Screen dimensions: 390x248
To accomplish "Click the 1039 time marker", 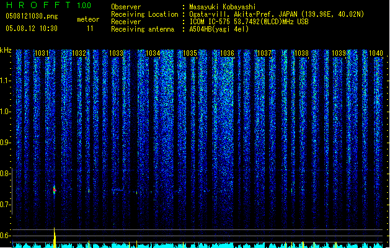I will coord(339,53).
